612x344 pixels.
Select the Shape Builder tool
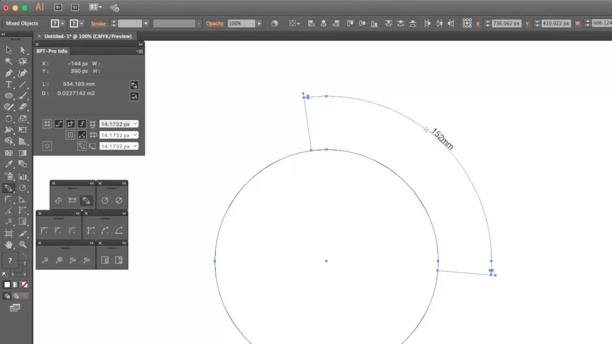[9, 141]
